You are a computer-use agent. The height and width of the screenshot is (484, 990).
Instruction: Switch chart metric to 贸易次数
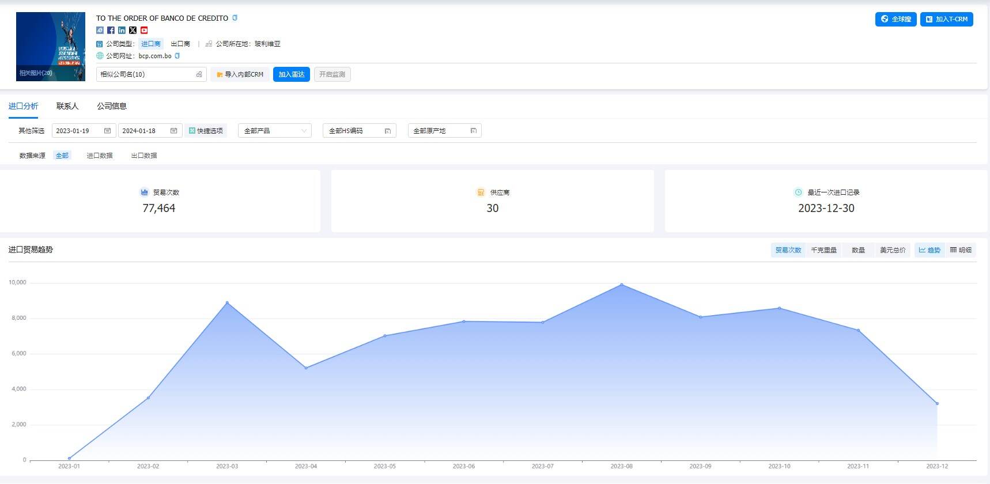pos(788,250)
